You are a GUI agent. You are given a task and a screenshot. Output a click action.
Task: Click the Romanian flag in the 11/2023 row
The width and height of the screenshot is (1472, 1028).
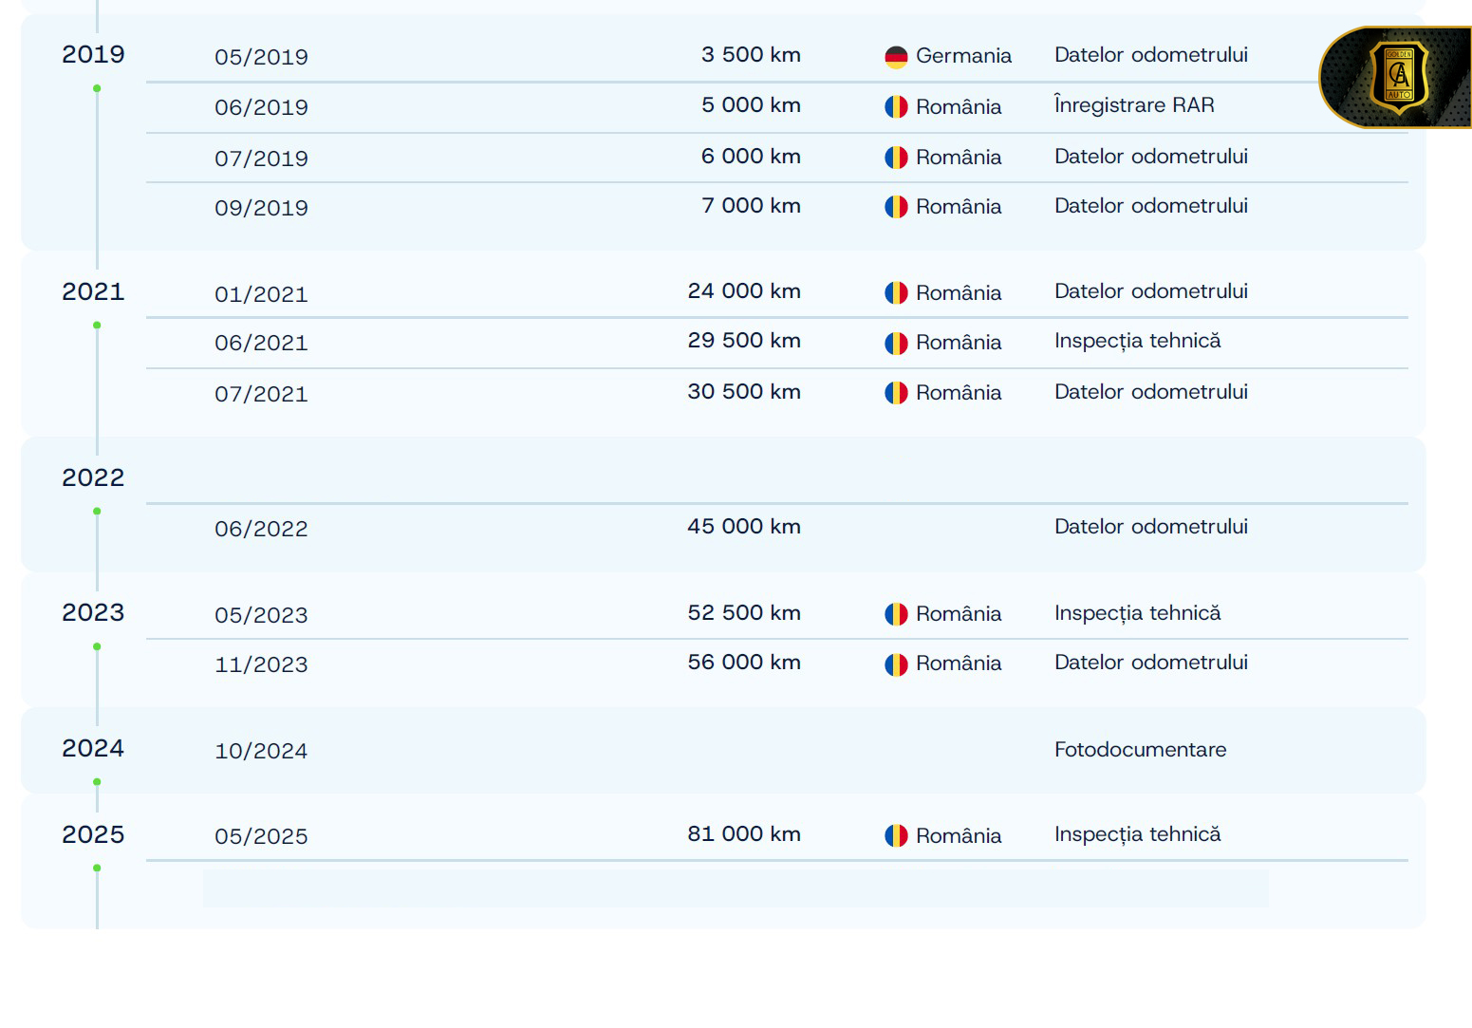click(x=896, y=664)
